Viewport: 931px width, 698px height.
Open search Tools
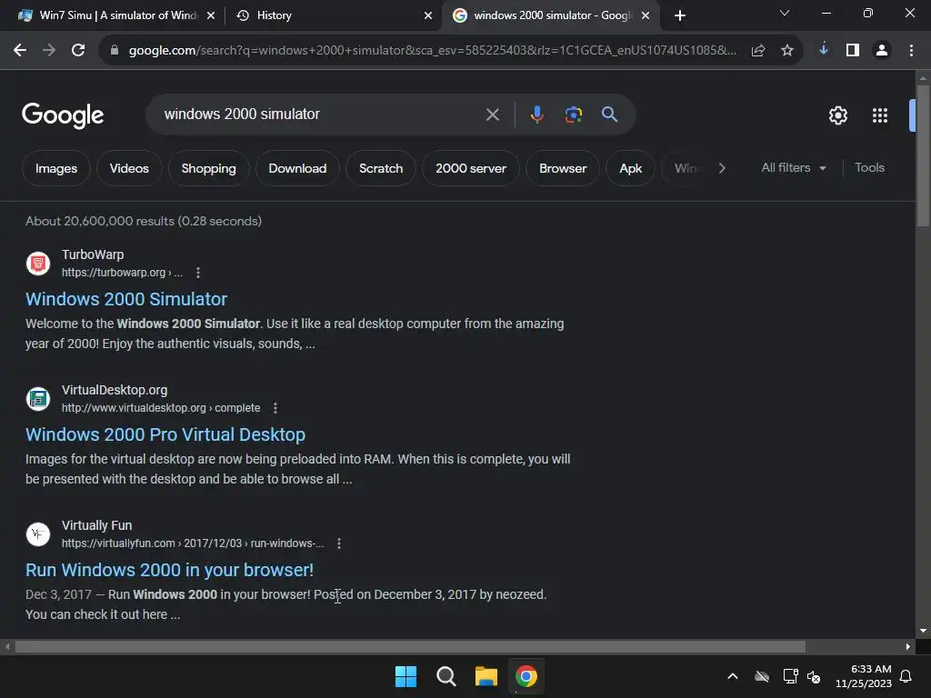click(870, 168)
